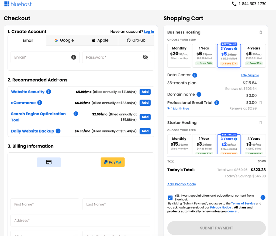
Task: Switch to the Google sign-up tab
Action: [64, 40]
